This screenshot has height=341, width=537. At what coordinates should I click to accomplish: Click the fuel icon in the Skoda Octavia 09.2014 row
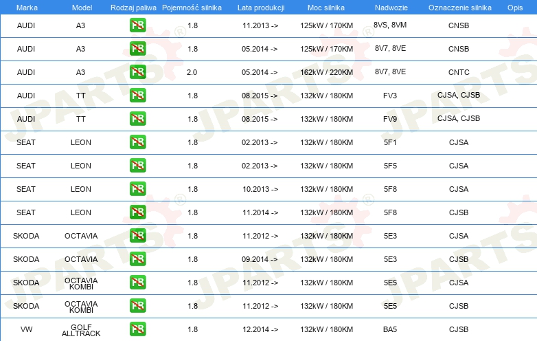(137, 259)
